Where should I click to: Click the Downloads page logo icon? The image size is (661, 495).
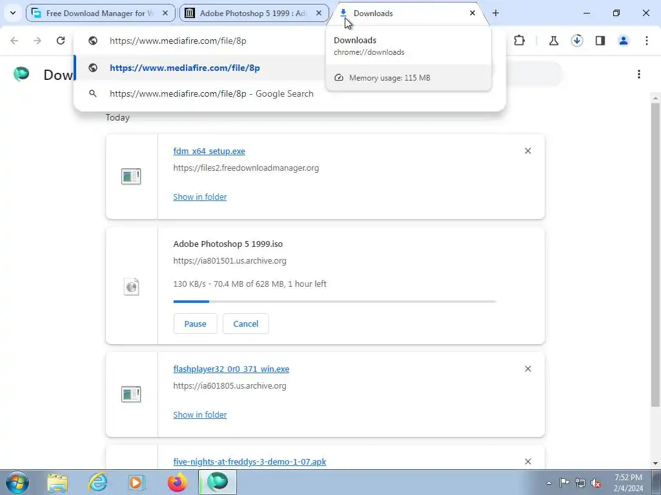[21, 74]
